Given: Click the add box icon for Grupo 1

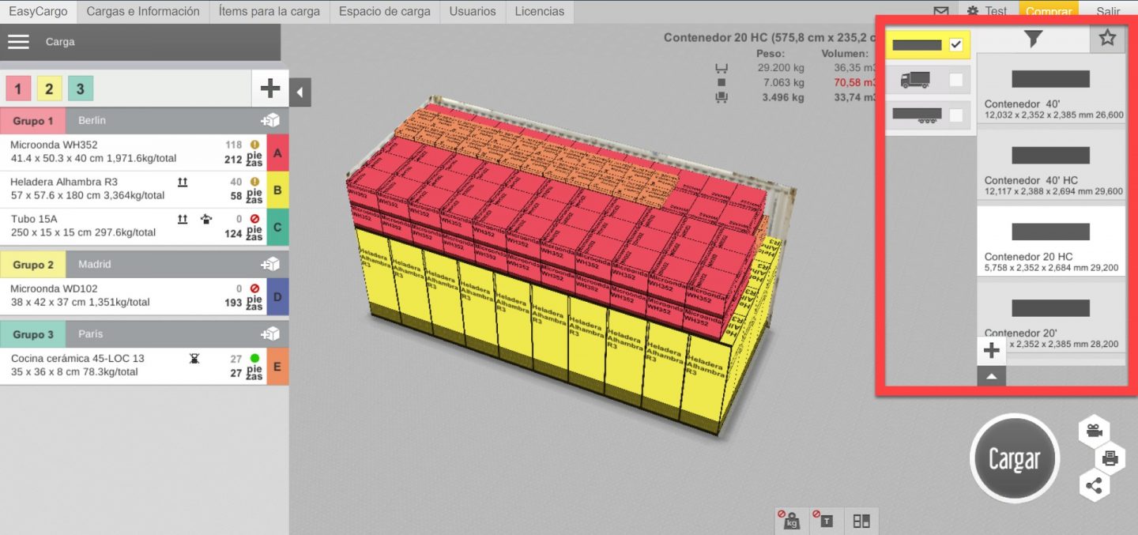Looking at the screenshot, I should pyautogui.click(x=270, y=121).
